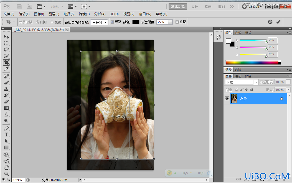Viewport: 292px width, 183px height.
Task: Hide the 背景 layer visibility eye
Action: point(227,98)
